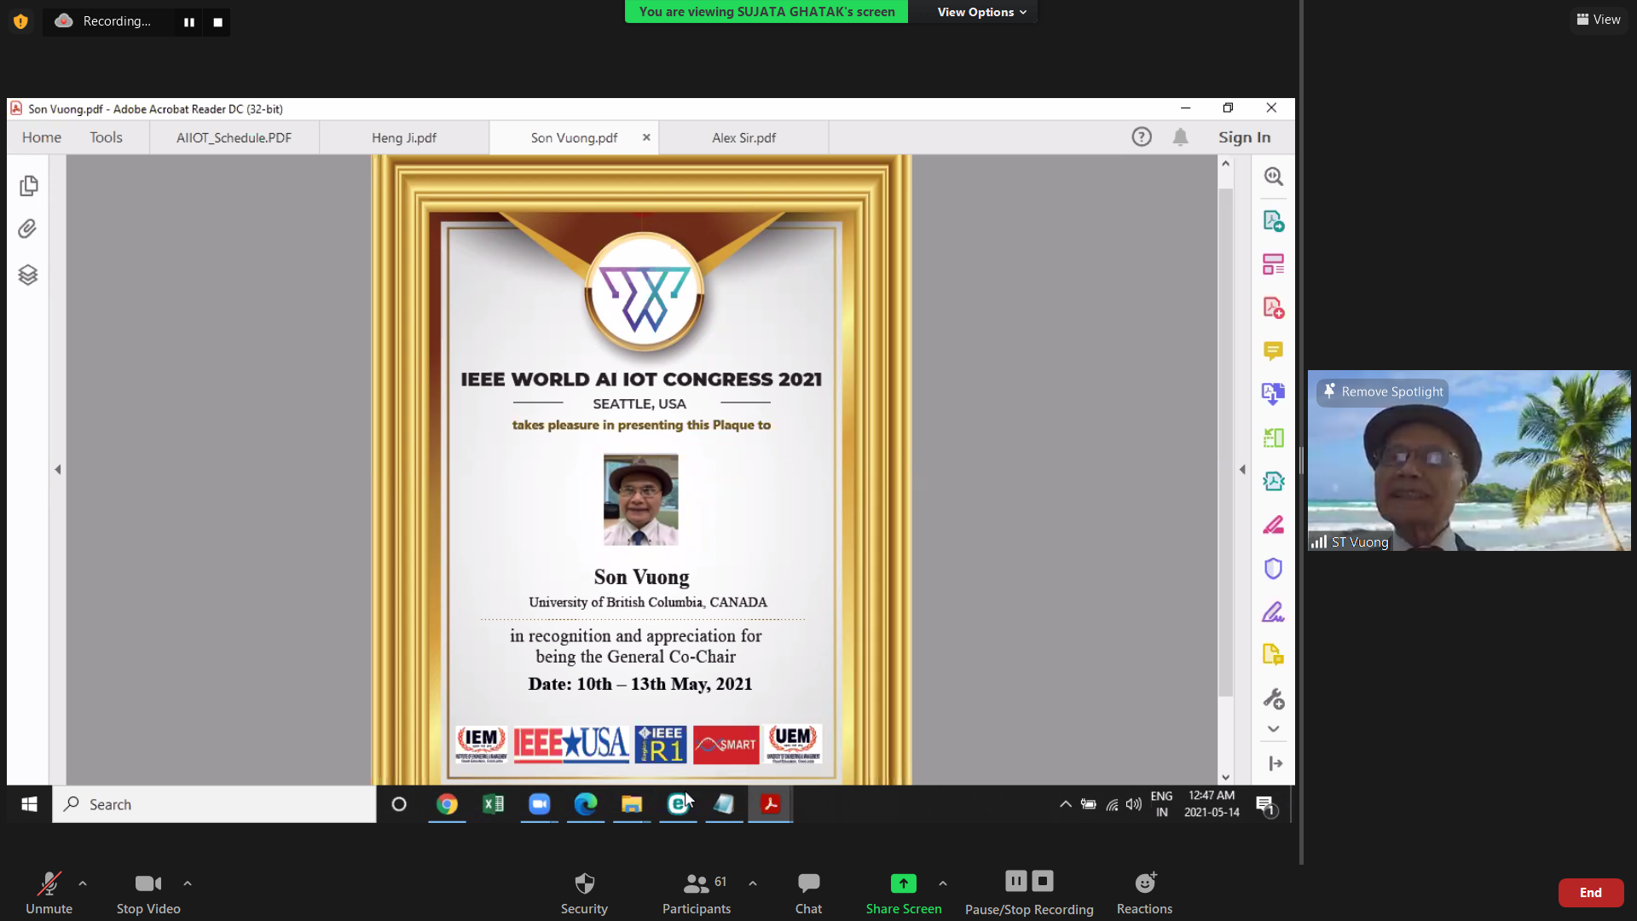
Task: Open the green Compress/Scan tool icon
Action: [x=1273, y=437]
